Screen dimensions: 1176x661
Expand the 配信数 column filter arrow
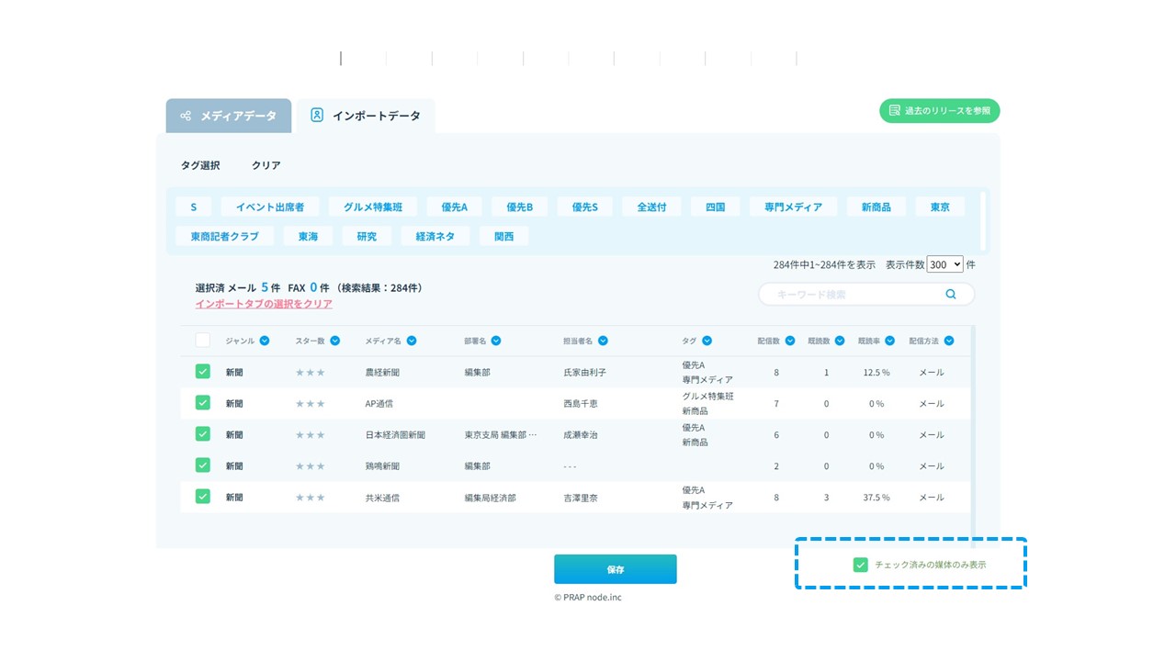click(789, 341)
